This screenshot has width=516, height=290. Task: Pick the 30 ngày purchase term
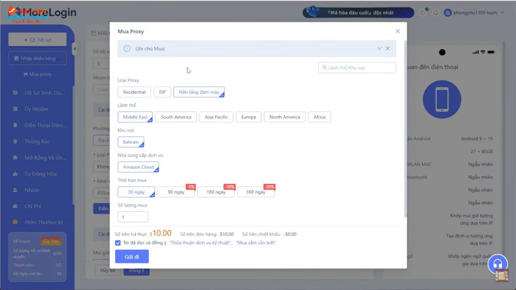(x=136, y=192)
